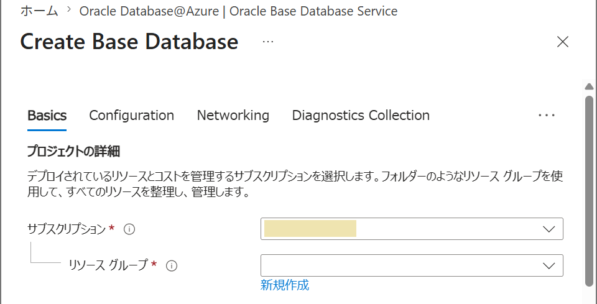Click the 新規作成 link

284,285
